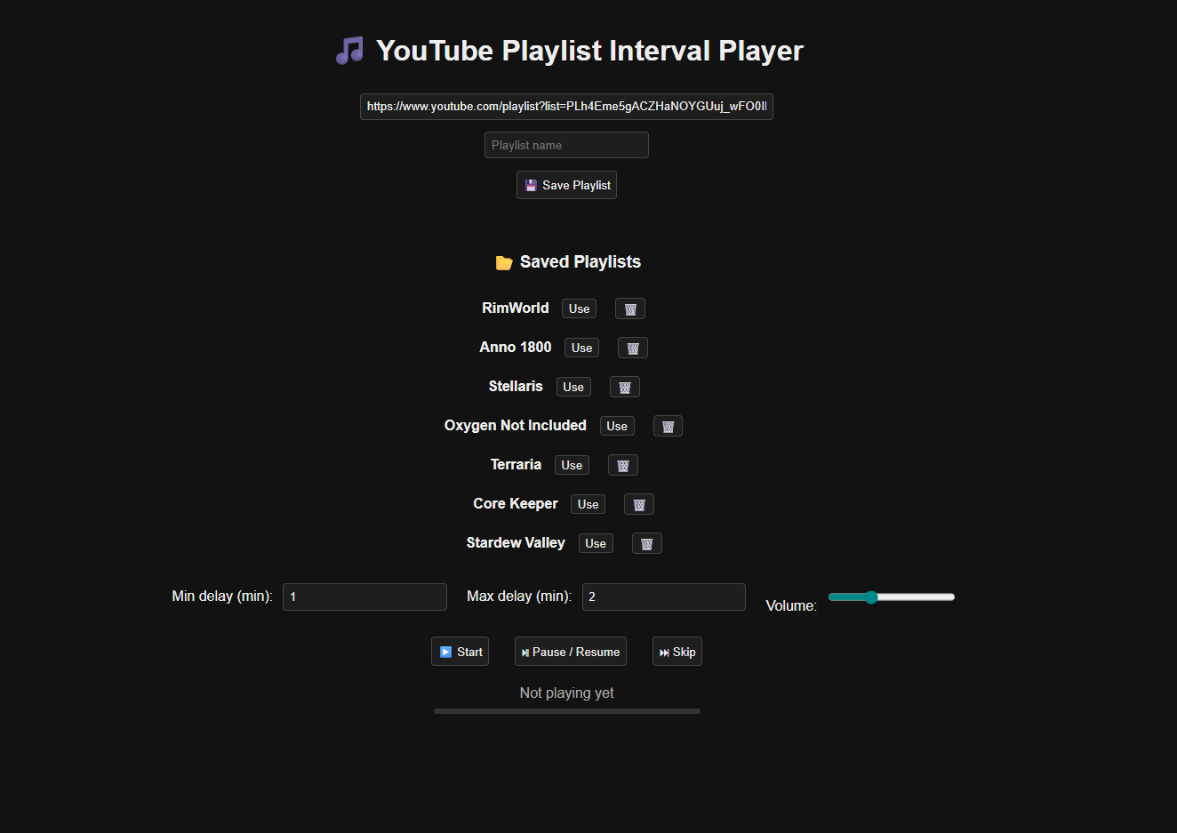Delete the RimWorld playlist with trash icon
Viewport: 1177px width, 833px height.
click(x=630, y=308)
